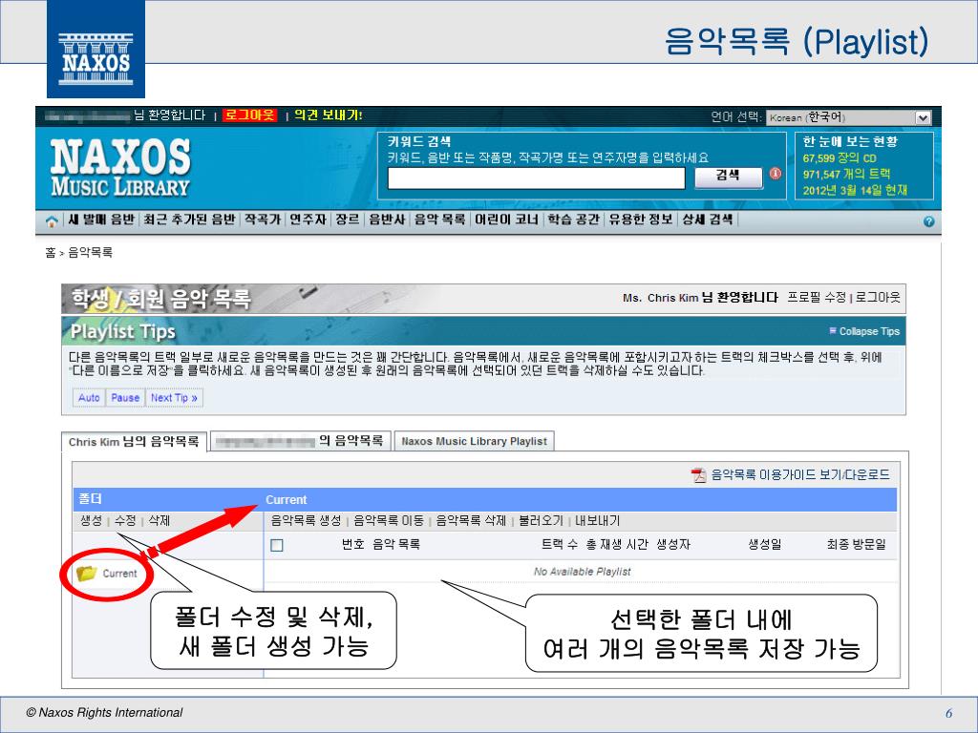
Task: Open the 음반사 menu item
Action: [387, 220]
